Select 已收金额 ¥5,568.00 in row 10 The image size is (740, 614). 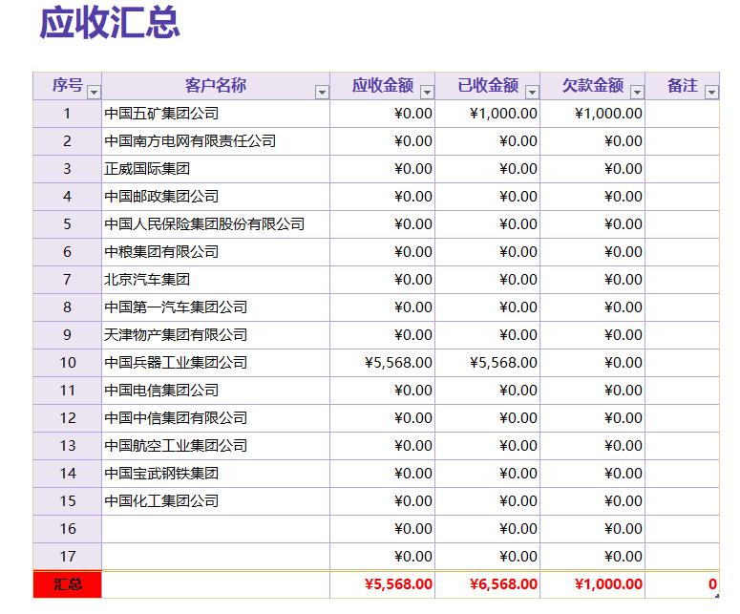coord(488,363)
